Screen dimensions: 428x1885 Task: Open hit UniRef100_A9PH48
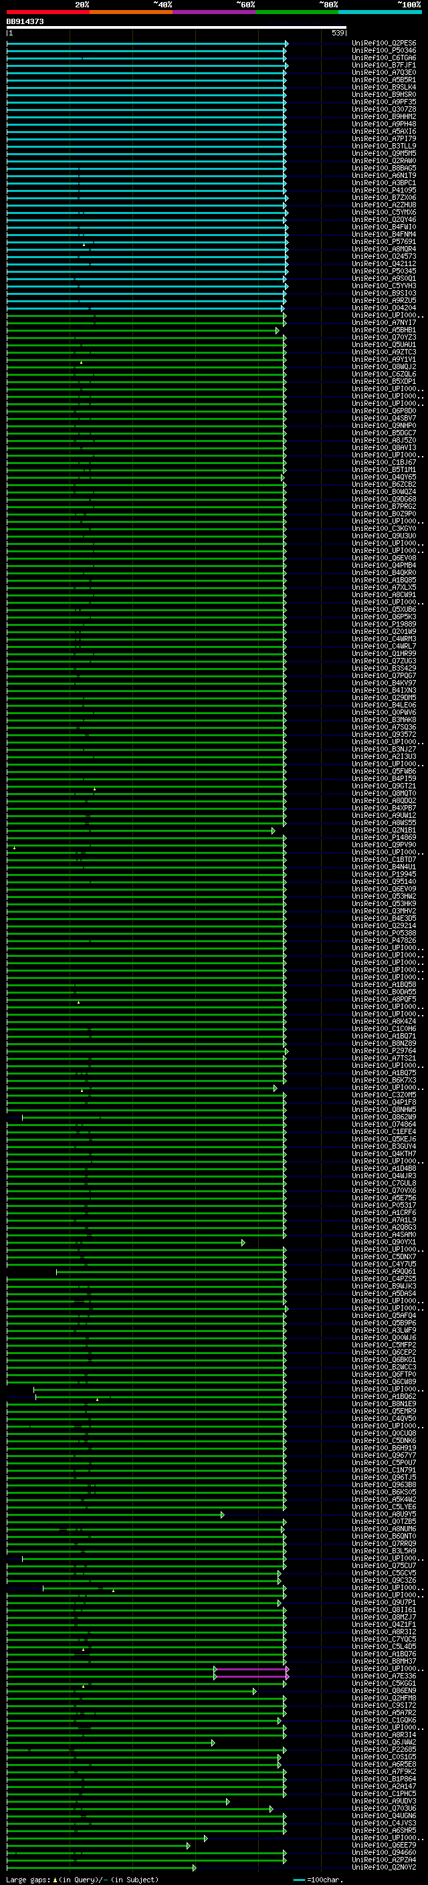pyautogui.click(x=384, y=124)
